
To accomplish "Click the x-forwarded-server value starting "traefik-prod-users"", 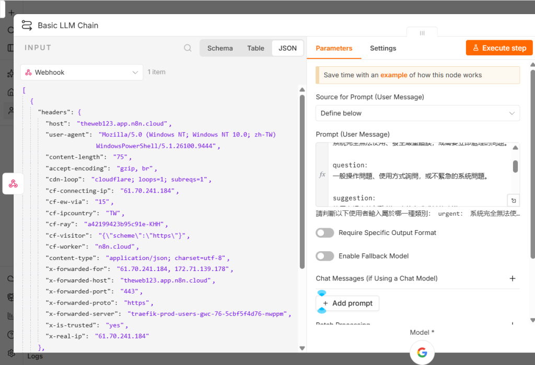I will [208, 314].
